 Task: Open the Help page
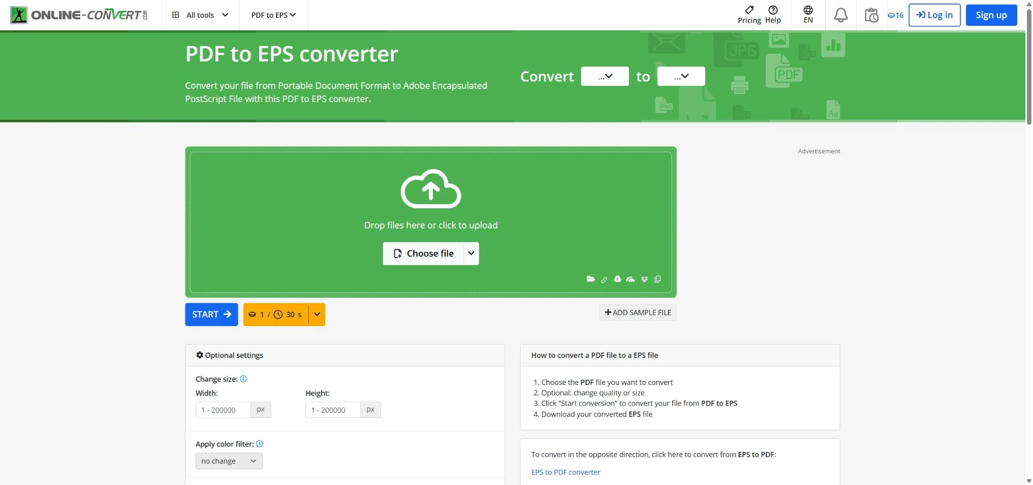[x=773, y=15]
